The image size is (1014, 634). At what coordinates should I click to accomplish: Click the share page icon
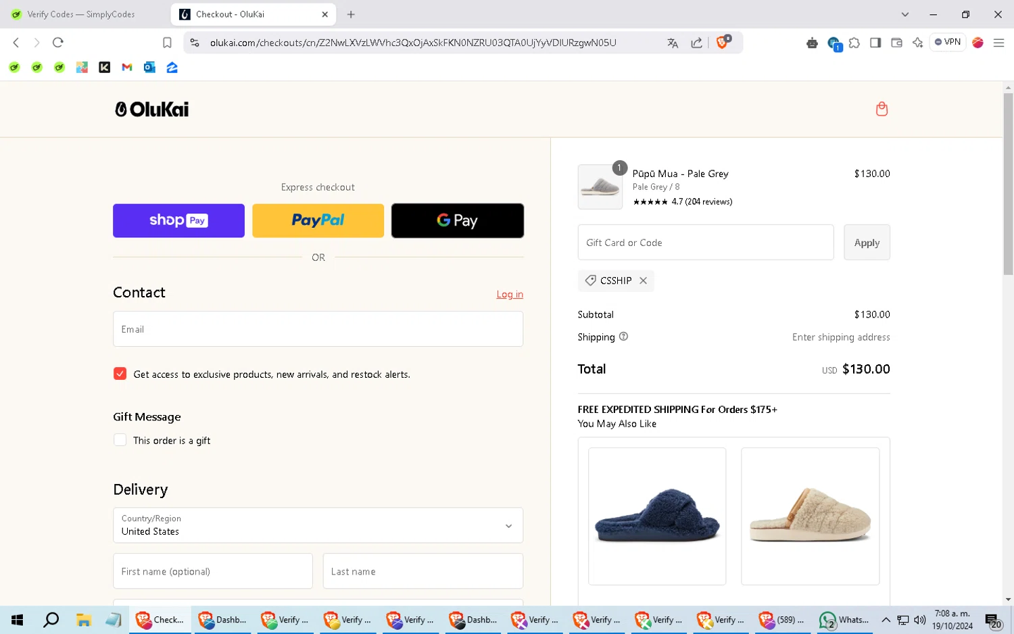click(x=696, y=43)
